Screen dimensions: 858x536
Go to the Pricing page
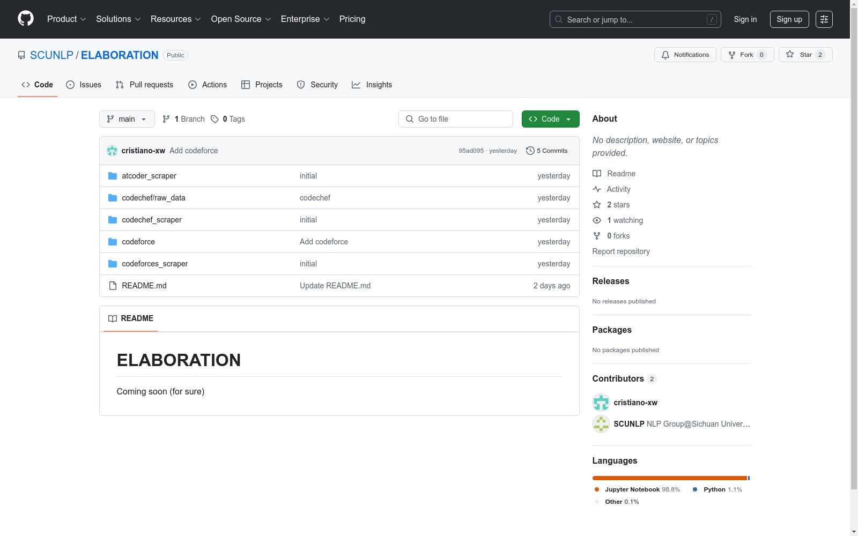click(x=352, y=19)
